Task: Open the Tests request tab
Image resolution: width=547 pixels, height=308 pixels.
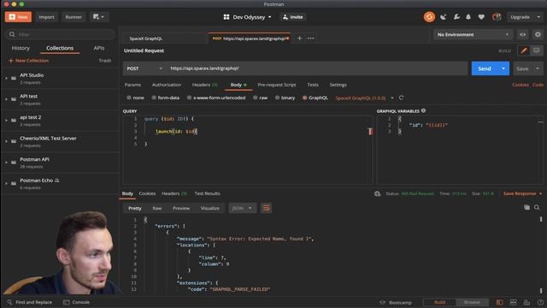Action: point(313,85)
